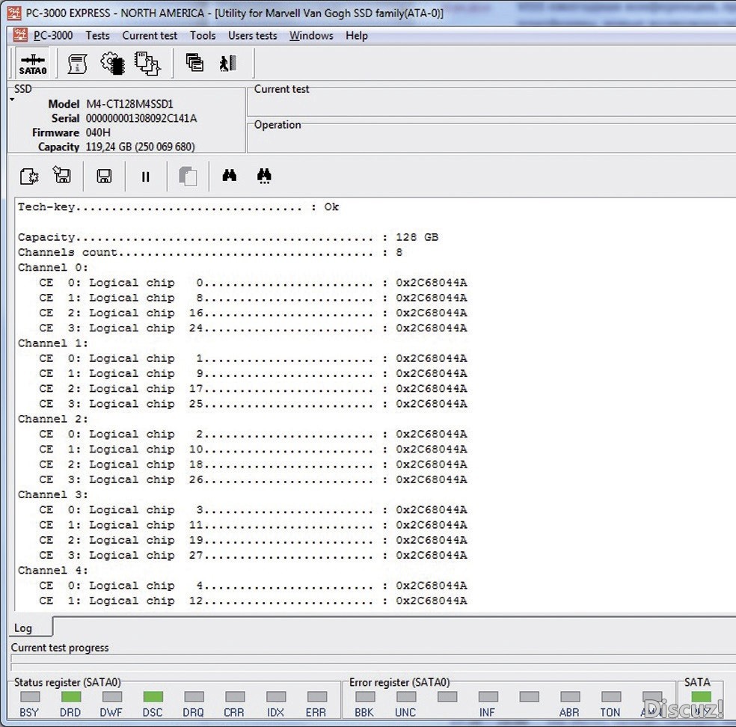Click the INF error register indicator
The width and height of the screenshot is (736, 727).
point(488,696)
